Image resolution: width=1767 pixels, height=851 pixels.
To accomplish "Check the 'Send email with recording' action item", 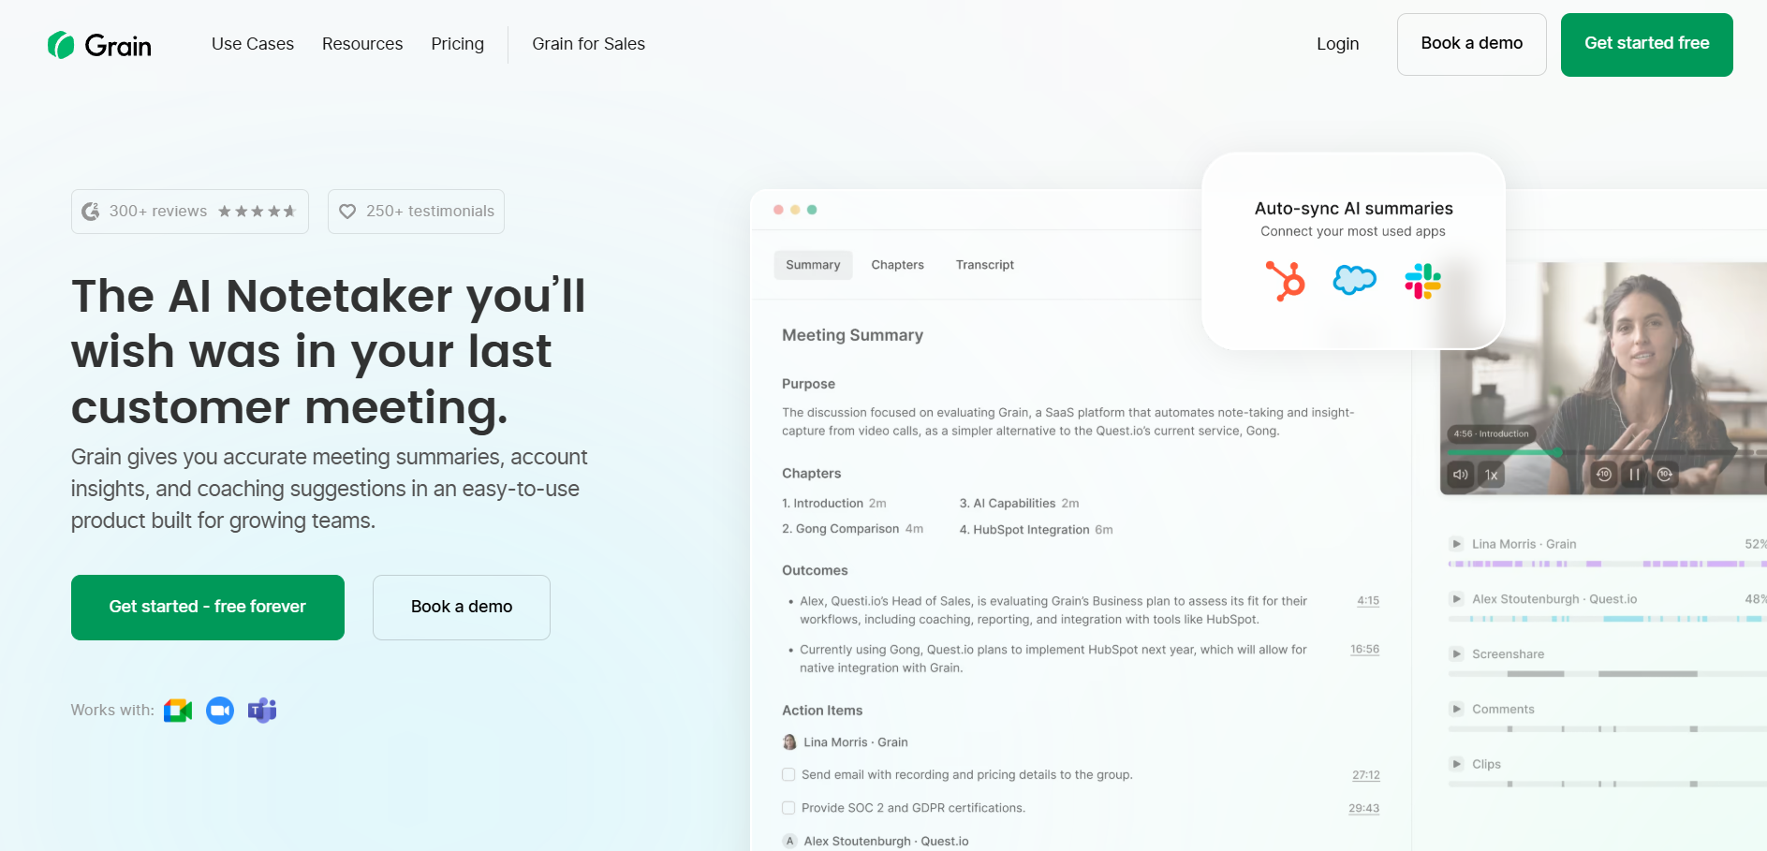I will point(788,774).
